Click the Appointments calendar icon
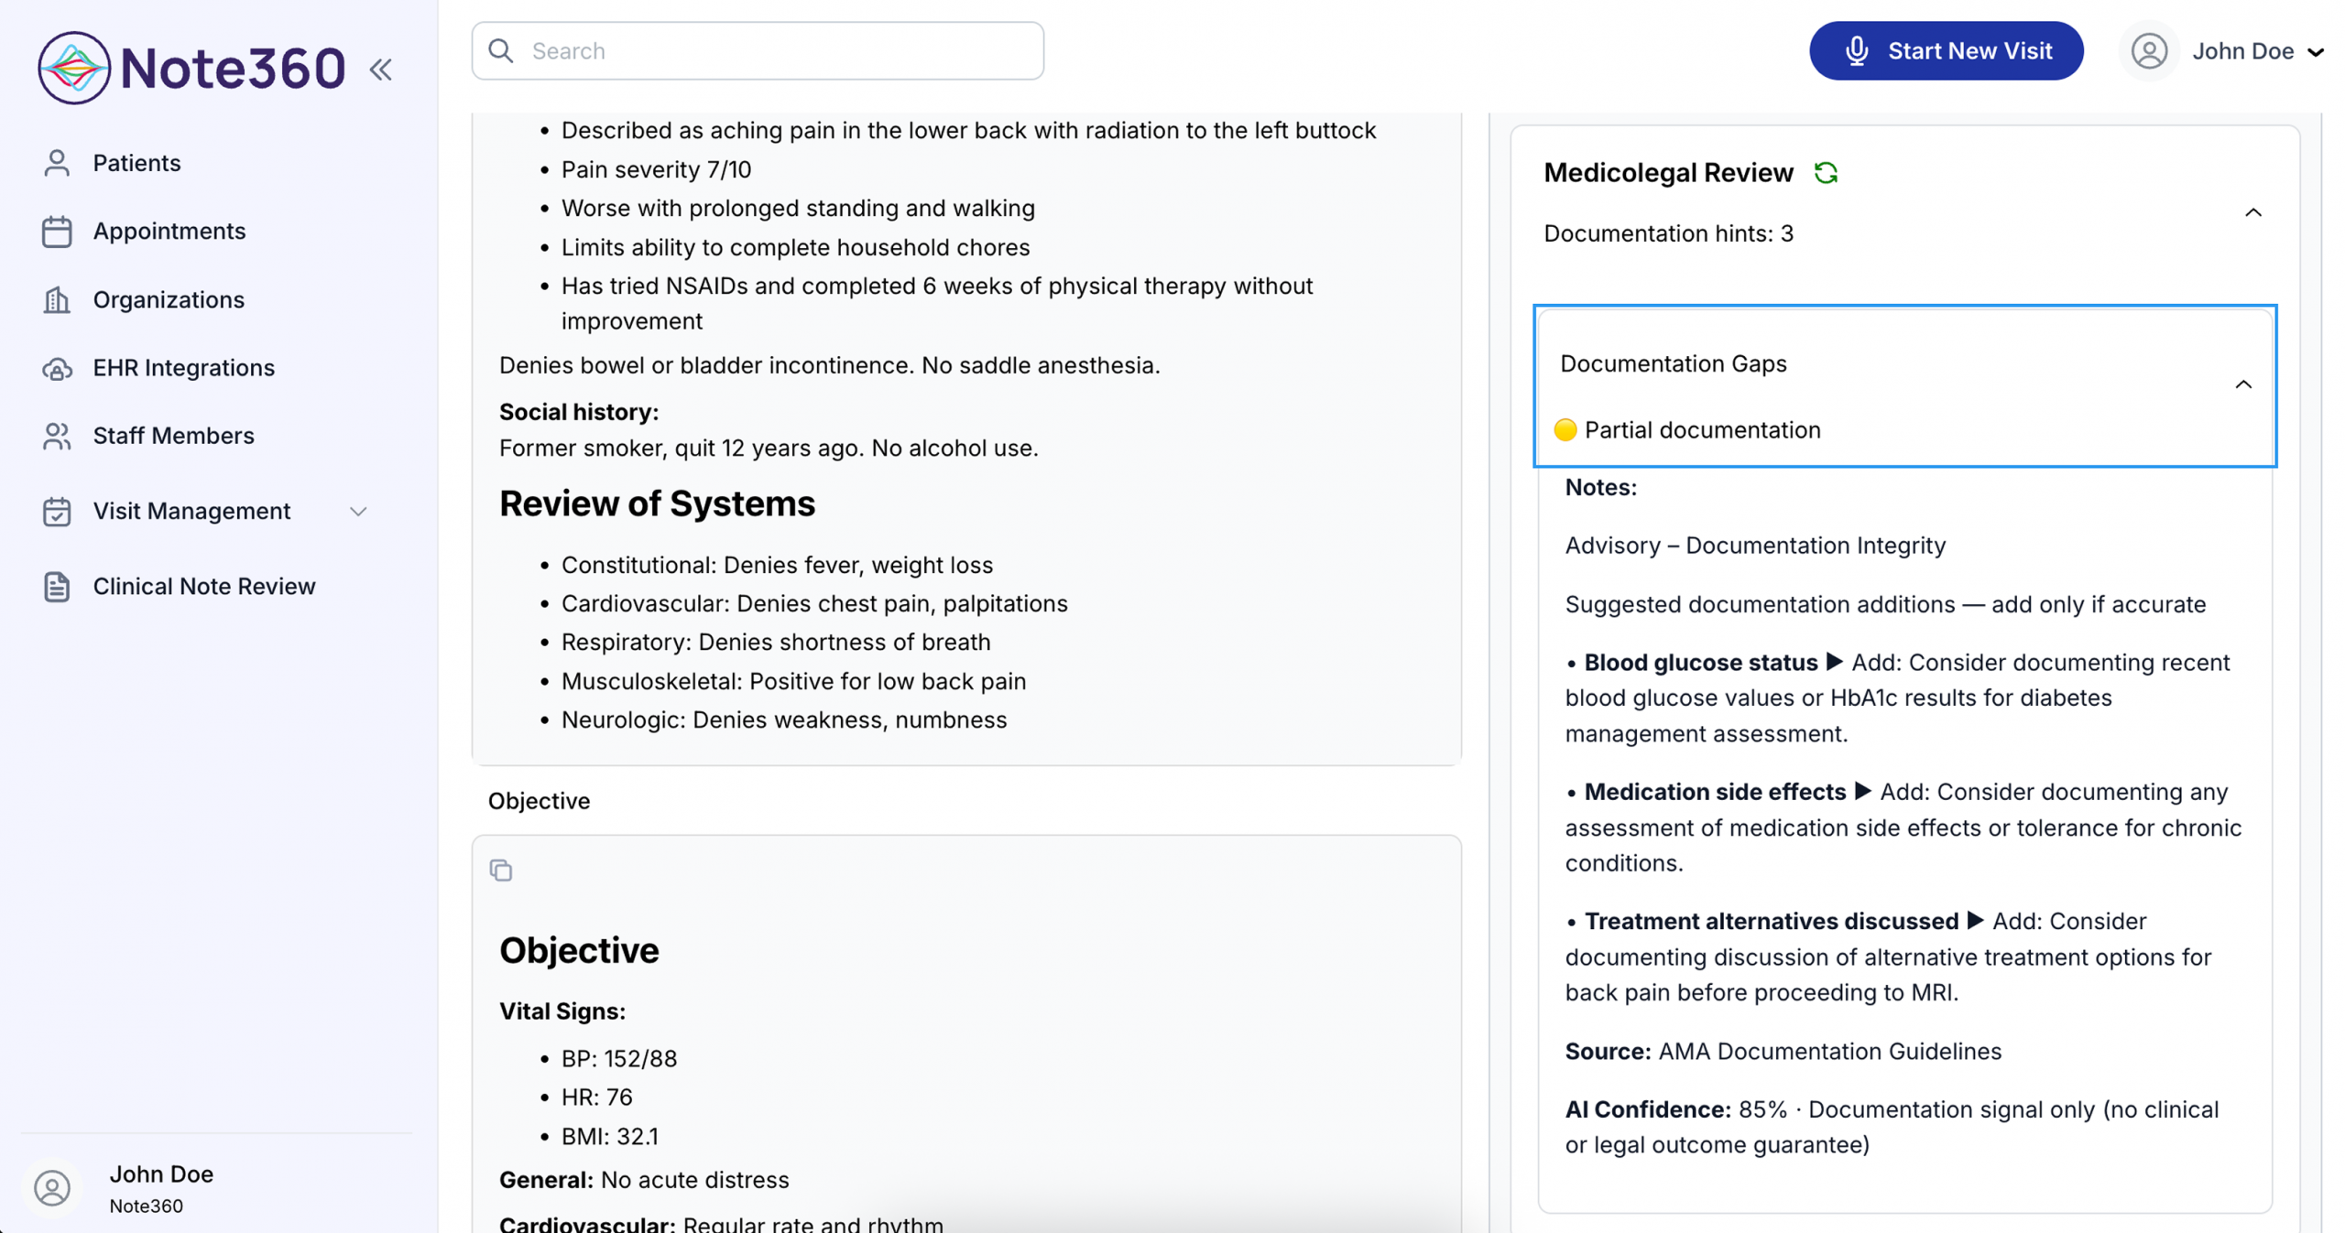 point(57,231)
